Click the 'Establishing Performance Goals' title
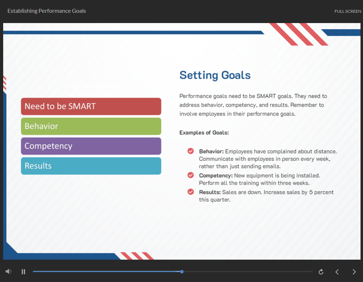The height and width of the screenshot is (282, 363). pos(46,11)
